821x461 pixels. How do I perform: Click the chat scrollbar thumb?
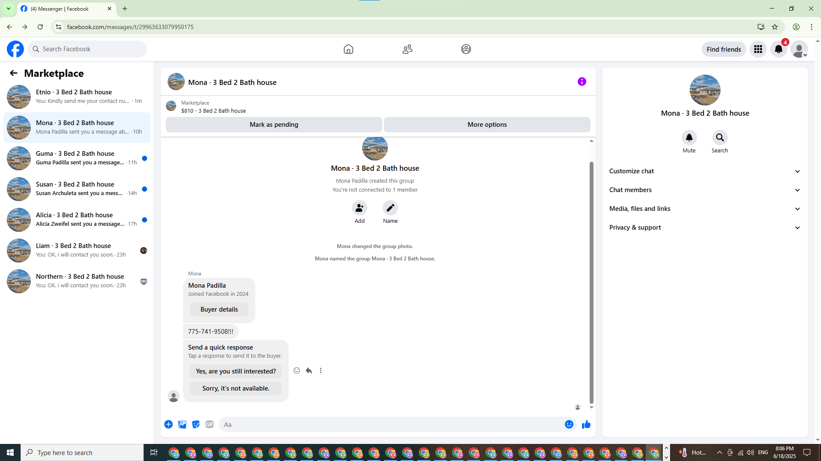[591, 283]
